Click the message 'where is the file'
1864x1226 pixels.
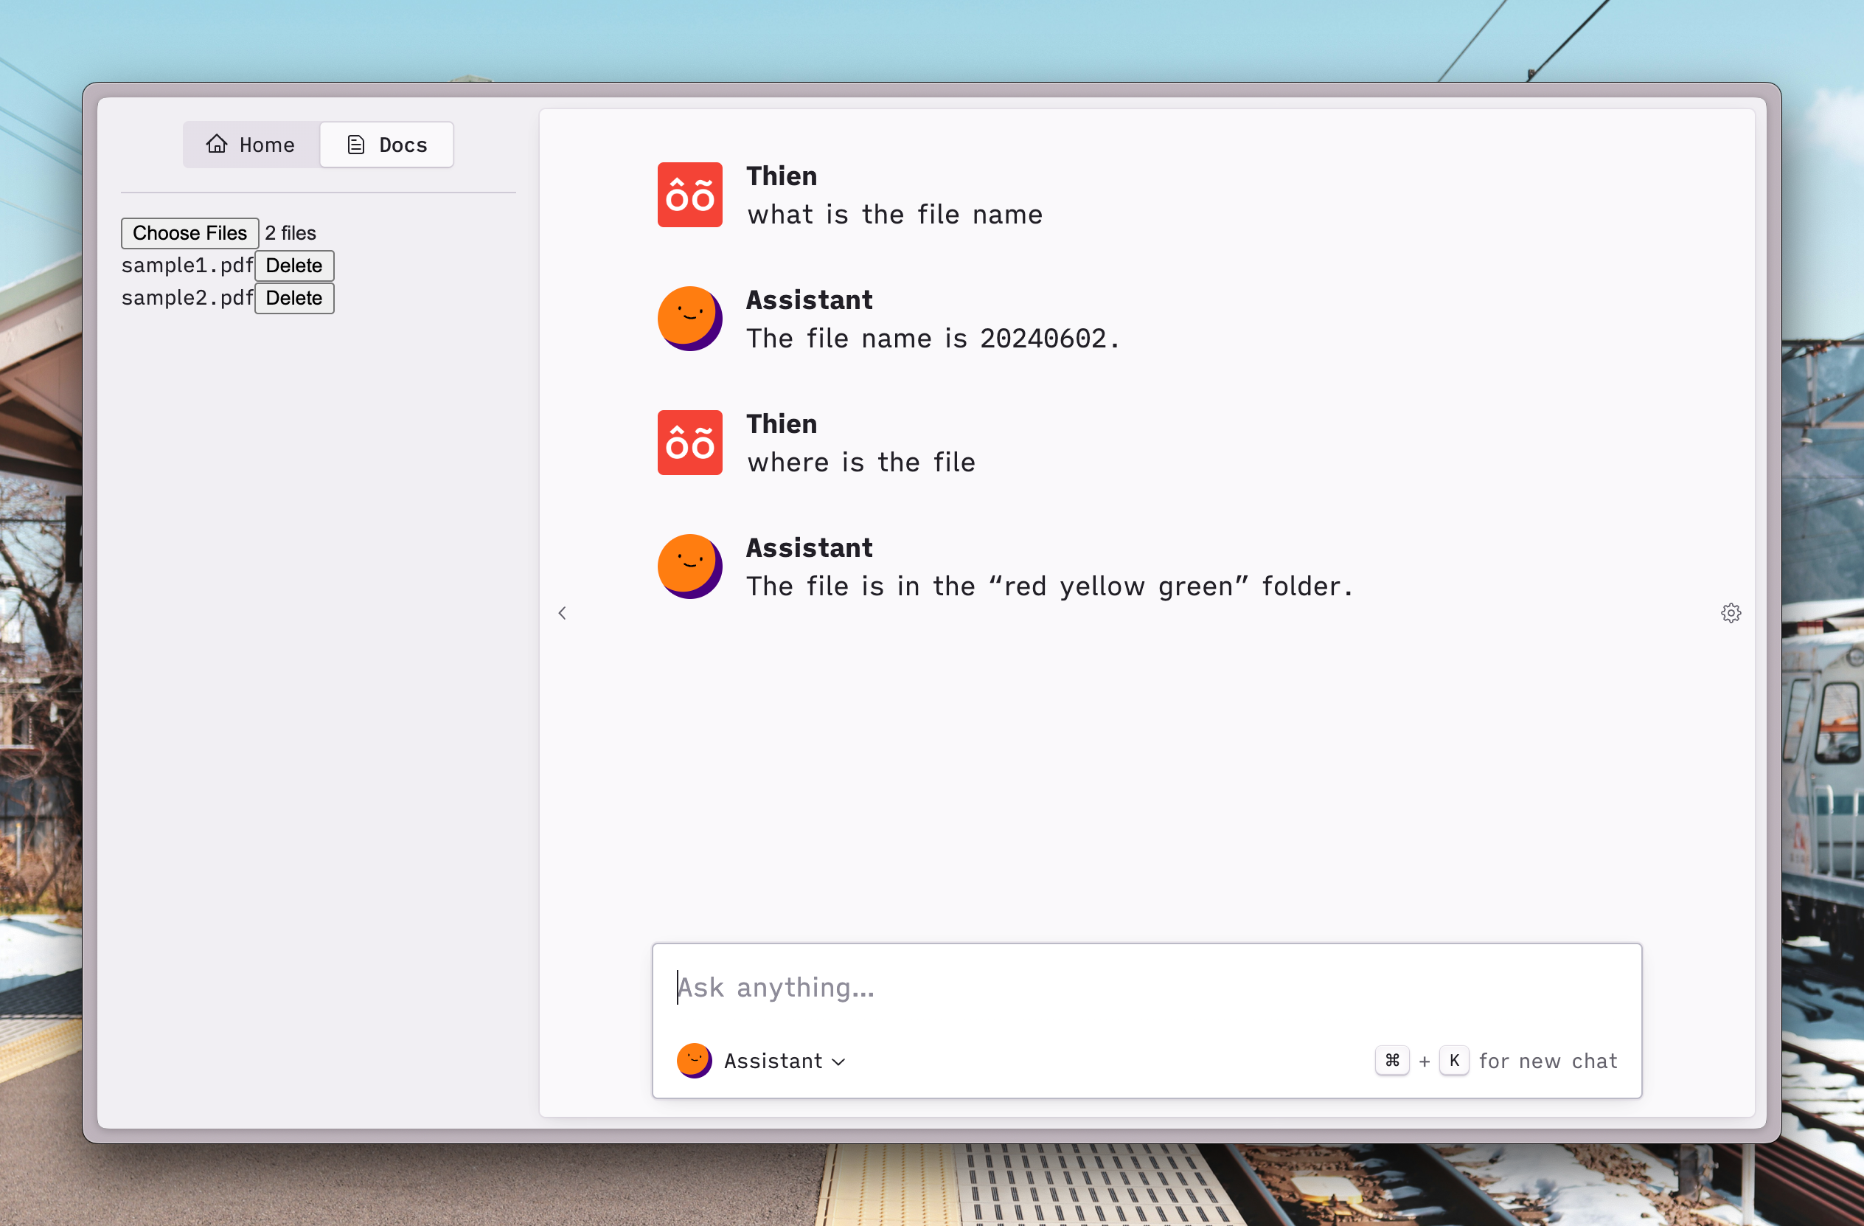pyautogui.click(x=860, y=463)
